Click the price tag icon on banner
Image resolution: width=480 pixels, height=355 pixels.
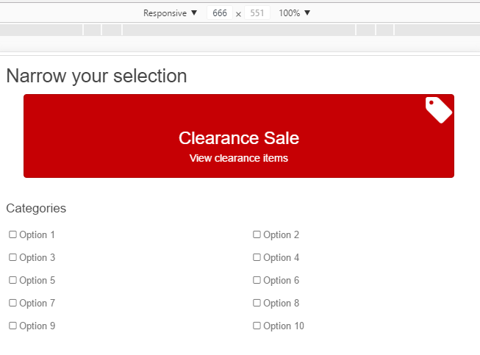438,110
